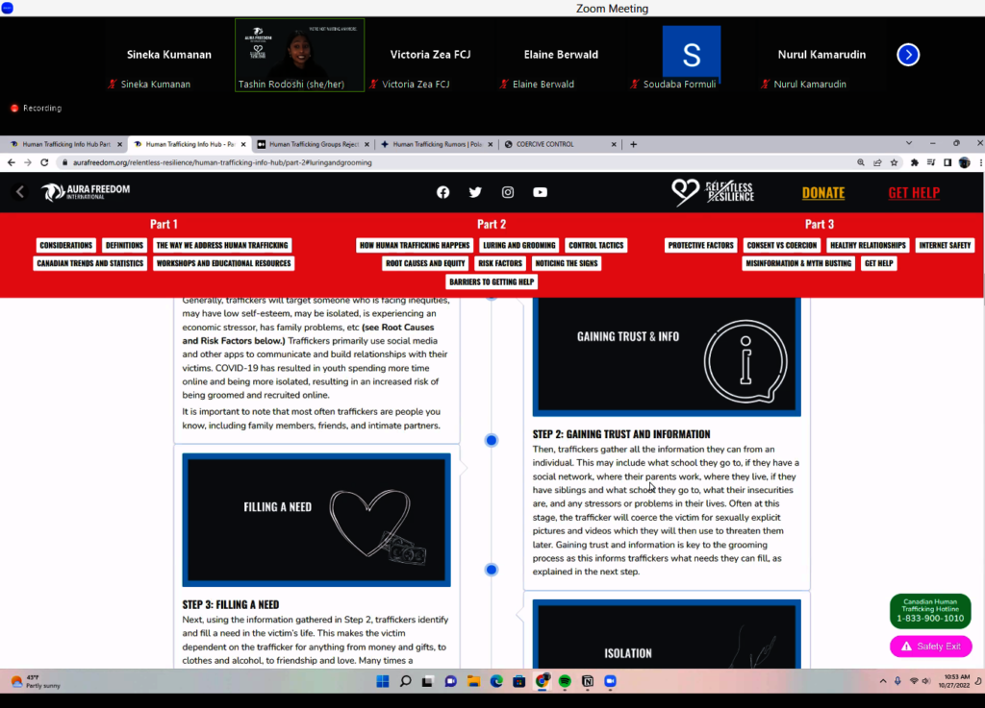The height and width of the screenshot is (708, 985).
Task: Open Aura Freedom's Instagram icon
Action: click(508, 192)
